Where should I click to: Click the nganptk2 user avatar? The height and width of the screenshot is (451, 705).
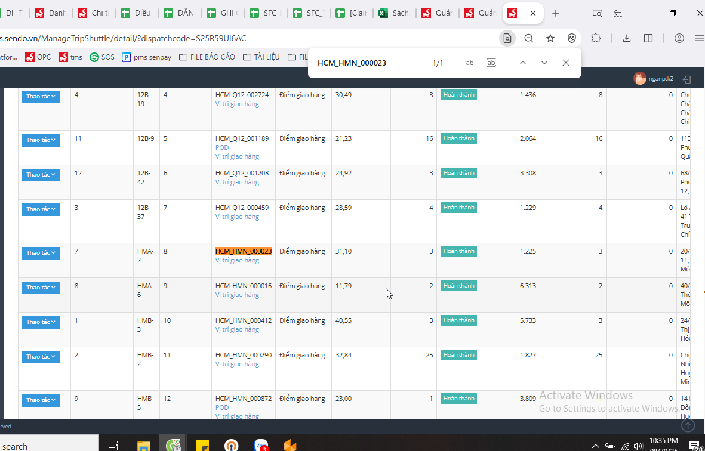(640, 78)
